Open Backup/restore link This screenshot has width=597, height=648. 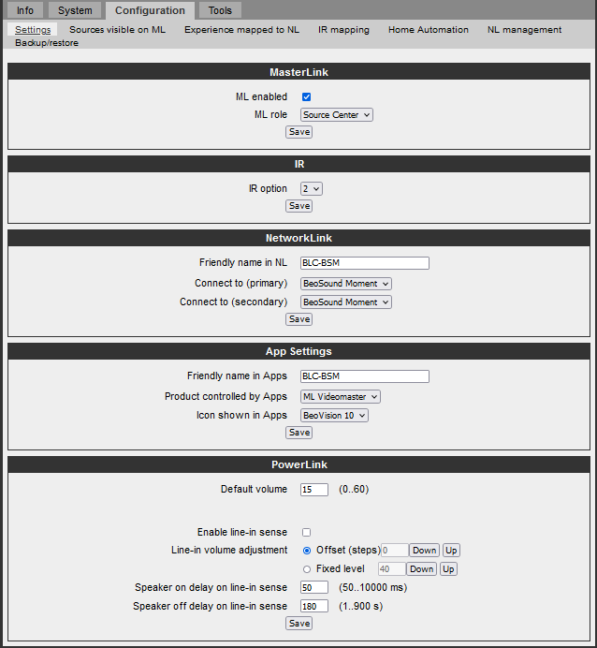47,43
